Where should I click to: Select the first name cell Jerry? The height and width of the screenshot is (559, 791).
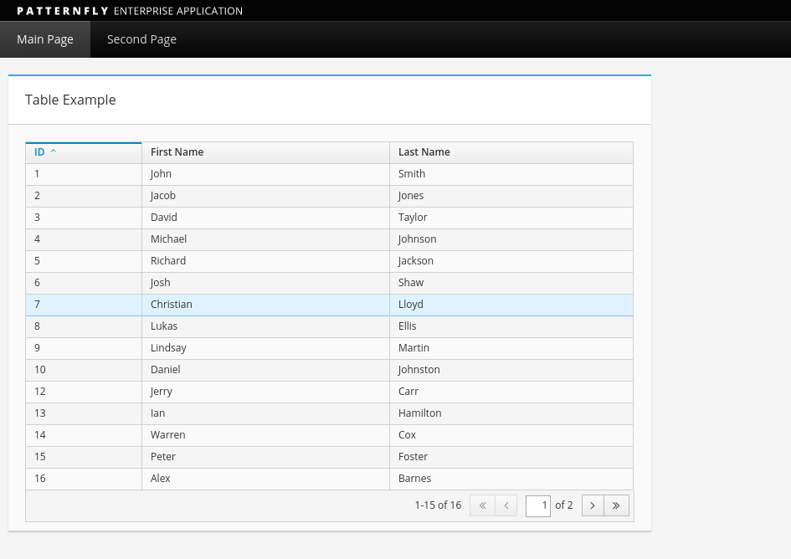point(266,392)
